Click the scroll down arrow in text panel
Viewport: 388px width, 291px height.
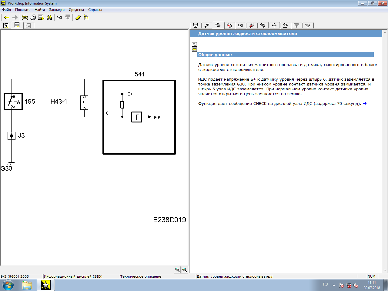(385, 270)
